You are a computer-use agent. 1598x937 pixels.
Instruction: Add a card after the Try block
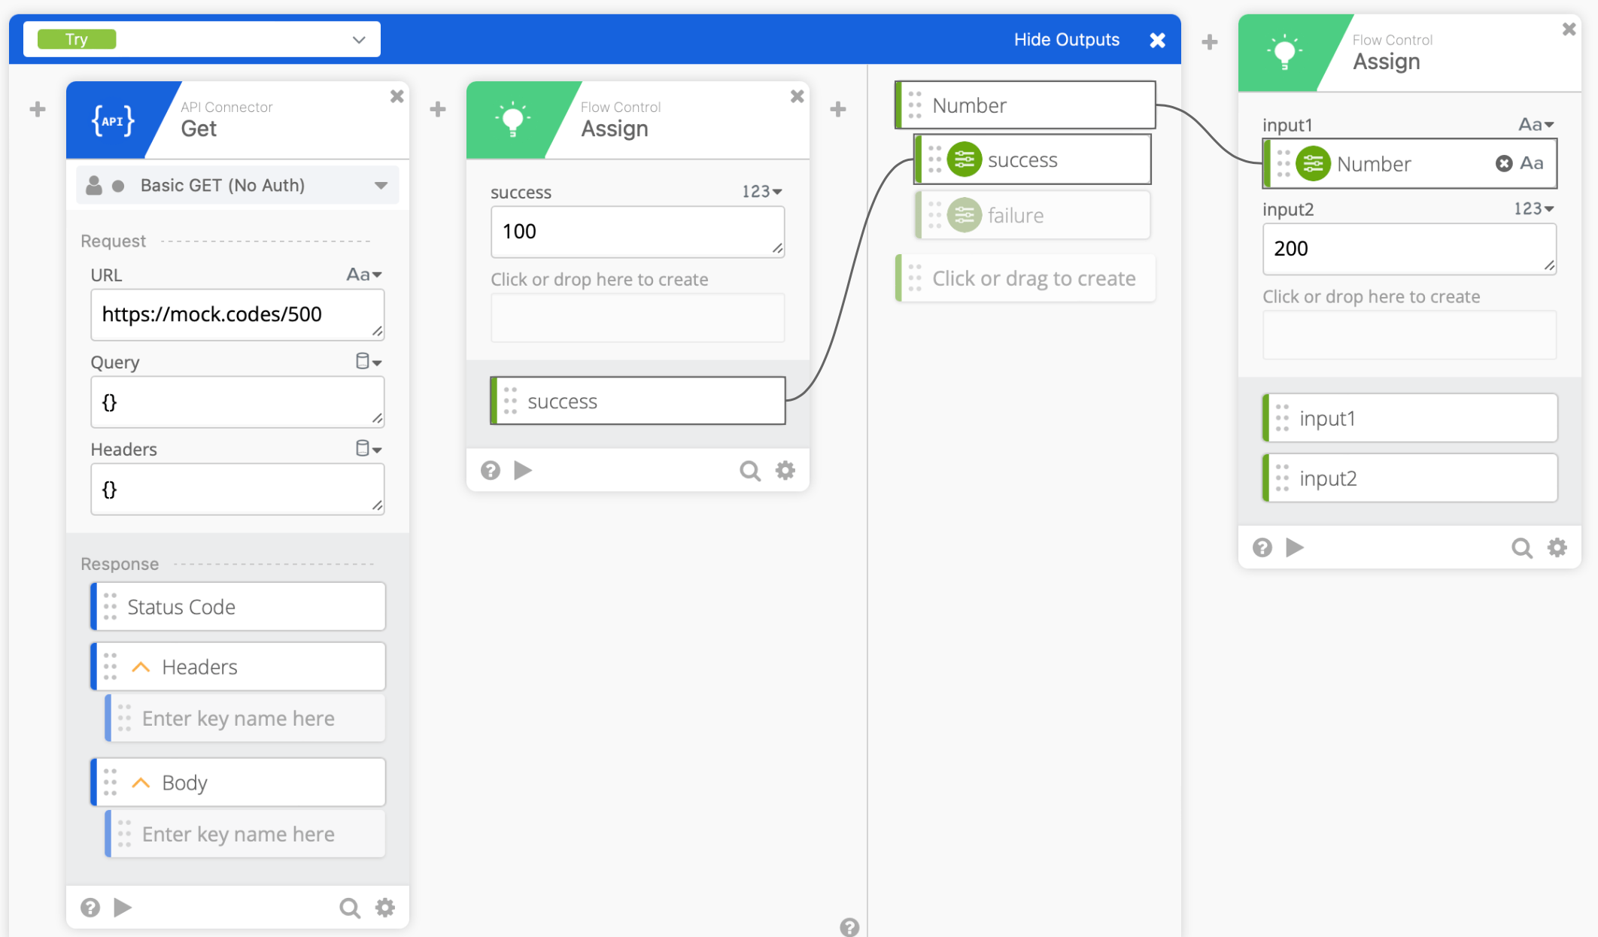coord(1210,42)
